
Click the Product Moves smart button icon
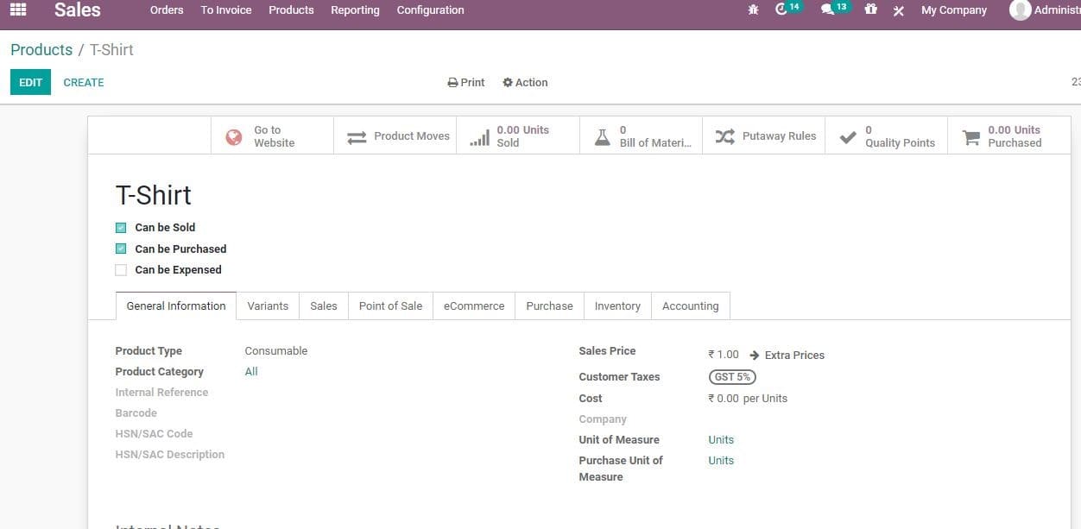[357, 135]
